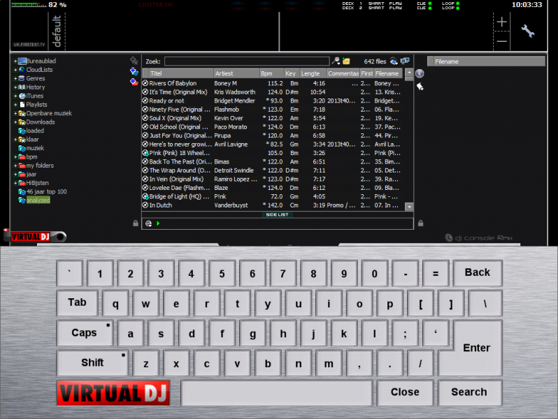Viewport: 558px width, 419px height.
Task: Click the song list scrollbar up arrow
Action: point(409,72)
